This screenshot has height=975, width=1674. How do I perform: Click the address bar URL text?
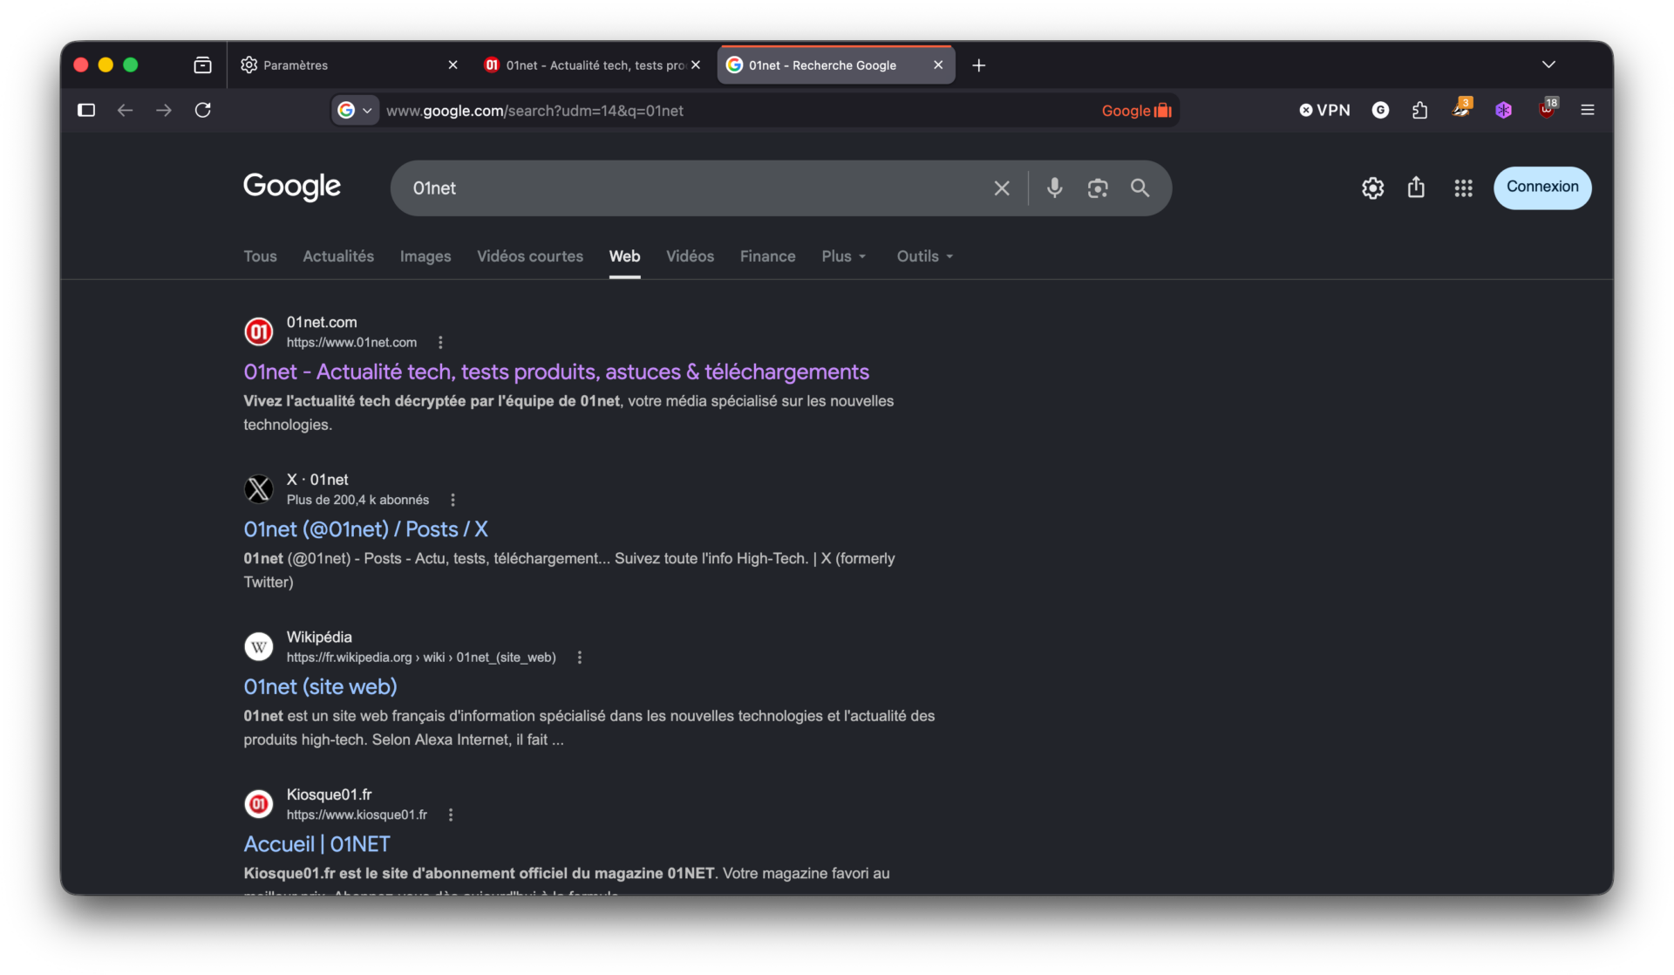tap(534, 111)
